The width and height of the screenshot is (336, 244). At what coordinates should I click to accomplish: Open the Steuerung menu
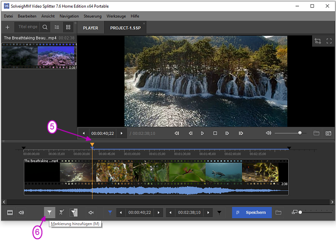[x=93, y=16]
